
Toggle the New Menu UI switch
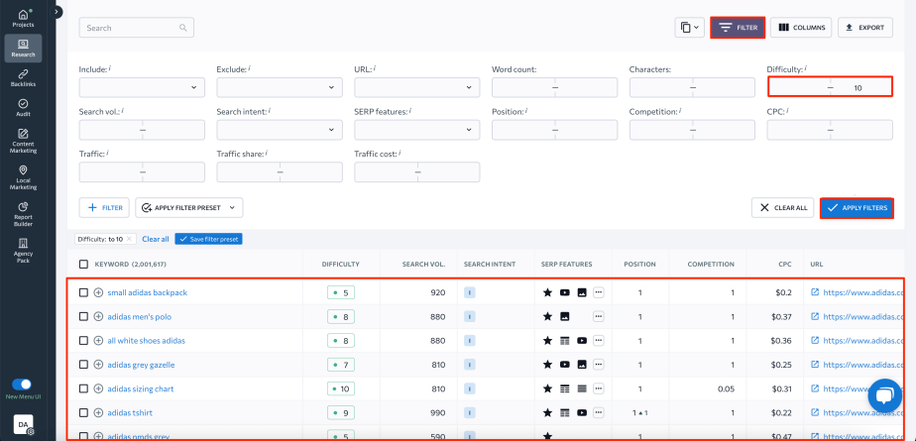[x=22, y=384]
